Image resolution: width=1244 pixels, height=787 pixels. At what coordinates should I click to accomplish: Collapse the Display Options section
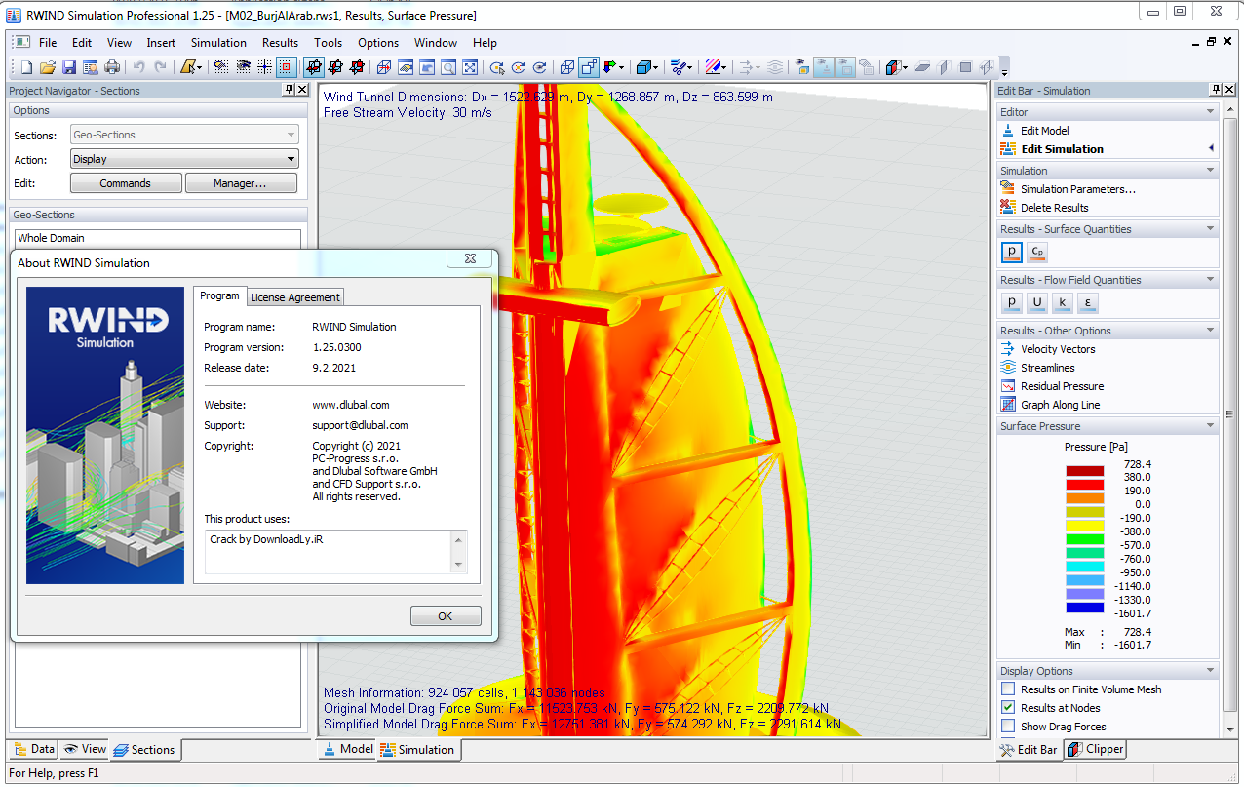click(x=1210, y=671)
